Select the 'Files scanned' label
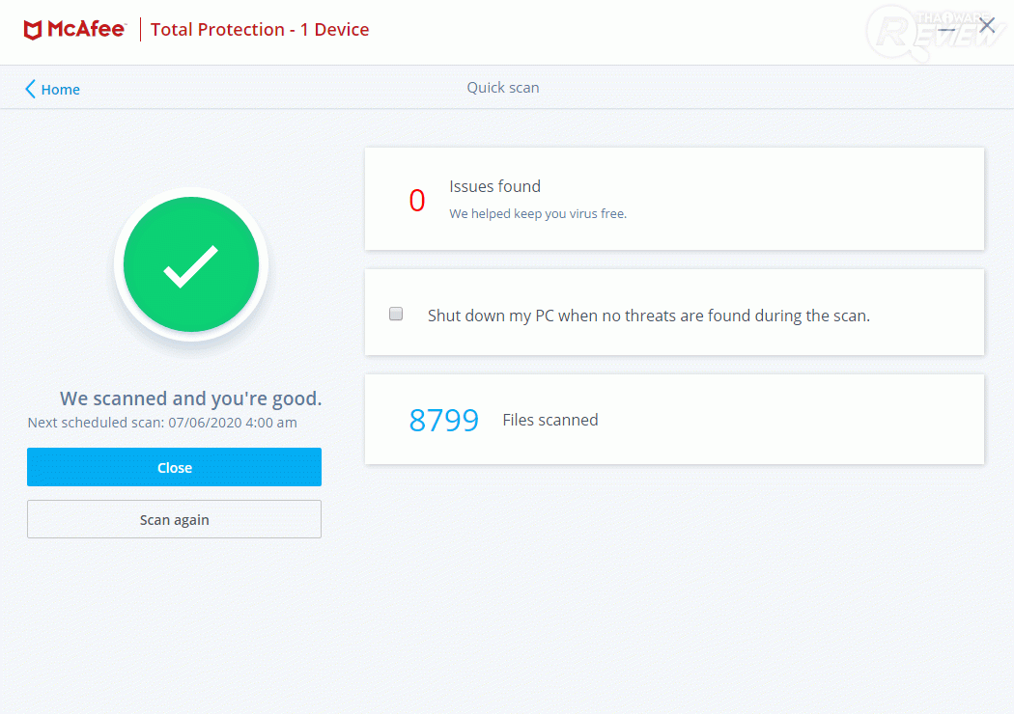Image resolution: width=1014 pixels, height=714 pixels. [550, 420]
